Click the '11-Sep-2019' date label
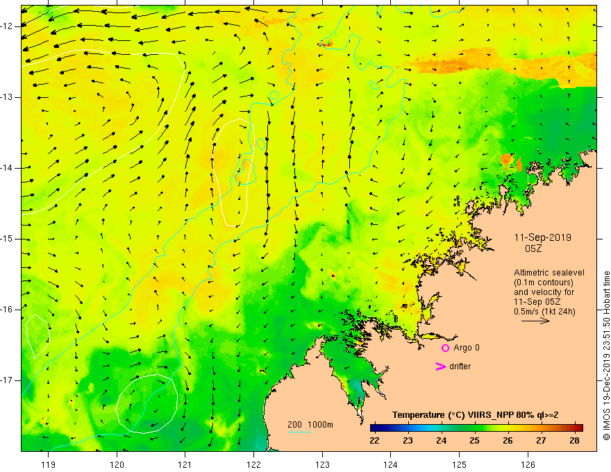This screenshot has width=611, height=472. 543,237
